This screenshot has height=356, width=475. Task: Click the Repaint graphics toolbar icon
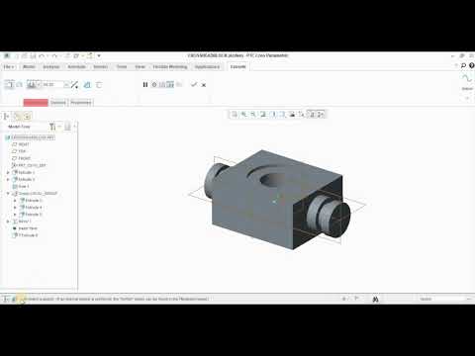(263, 115)
